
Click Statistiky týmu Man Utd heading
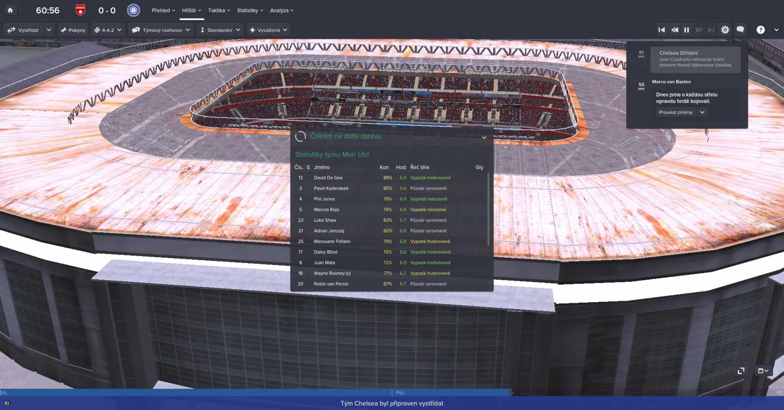[332, 154]
